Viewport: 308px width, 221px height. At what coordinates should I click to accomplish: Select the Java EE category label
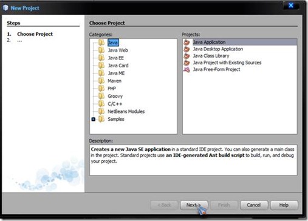[115, 58]
